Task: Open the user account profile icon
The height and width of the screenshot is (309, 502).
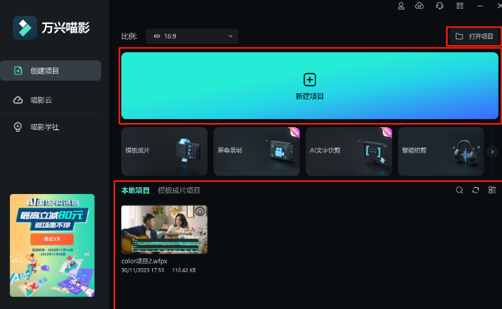Action: point(401,6)
